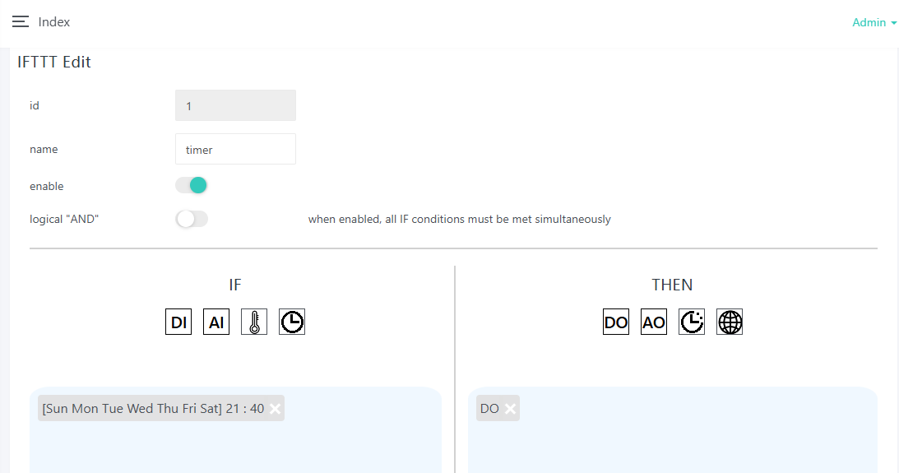Add a DI condition to IF
899x473 pixels.
point(178,322)
